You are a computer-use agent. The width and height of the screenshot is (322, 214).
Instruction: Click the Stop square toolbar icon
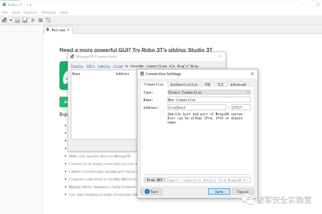(41, 20)
